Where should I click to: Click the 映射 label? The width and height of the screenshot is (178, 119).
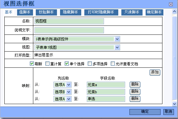26,86
